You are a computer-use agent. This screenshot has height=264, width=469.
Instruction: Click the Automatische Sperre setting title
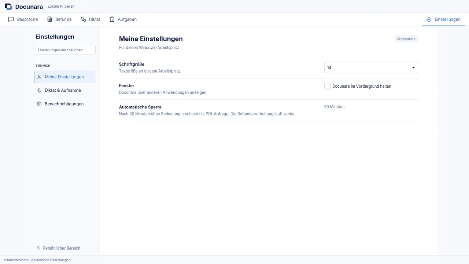coord(140,107)
